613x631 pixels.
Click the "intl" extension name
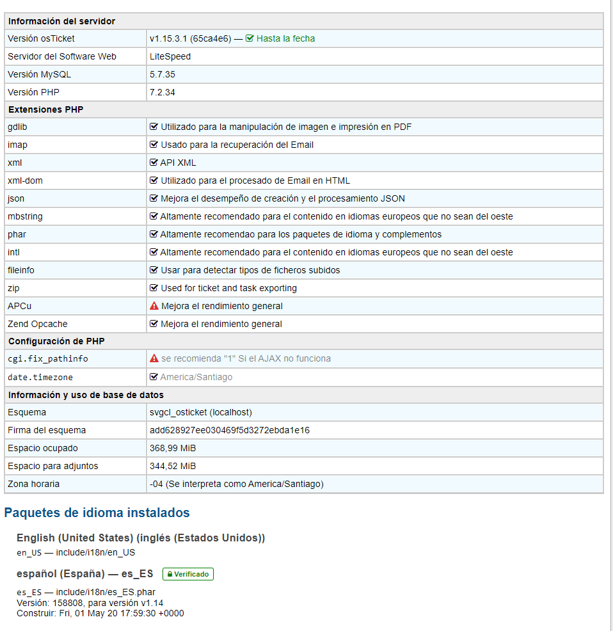pyautogui.click(x=13, y=252)
